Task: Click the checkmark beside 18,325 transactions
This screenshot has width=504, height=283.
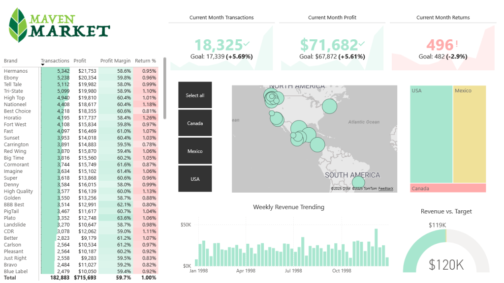Action: 246,44
